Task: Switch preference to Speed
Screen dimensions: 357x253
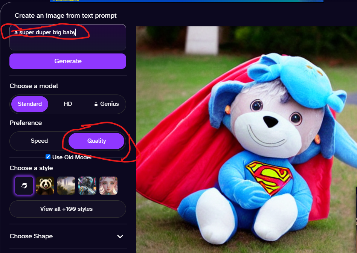Action: pos(39,141)
